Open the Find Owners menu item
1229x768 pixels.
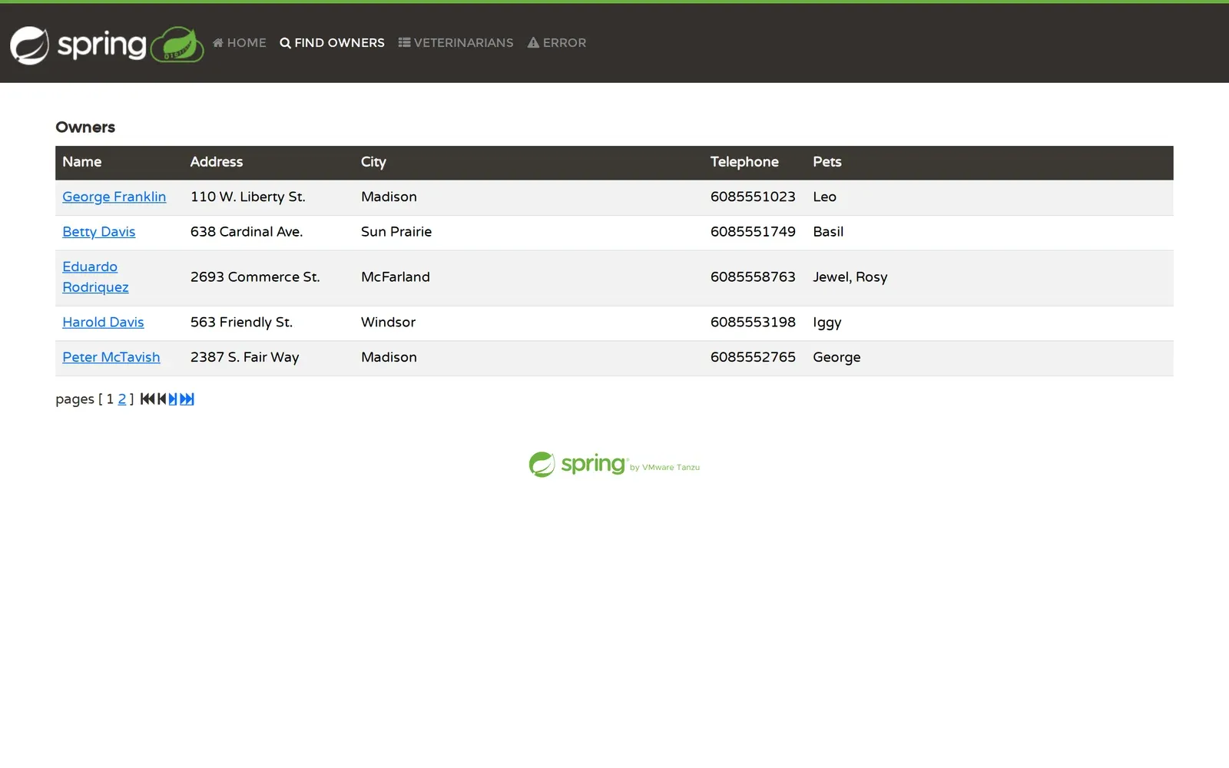(332, 43)
